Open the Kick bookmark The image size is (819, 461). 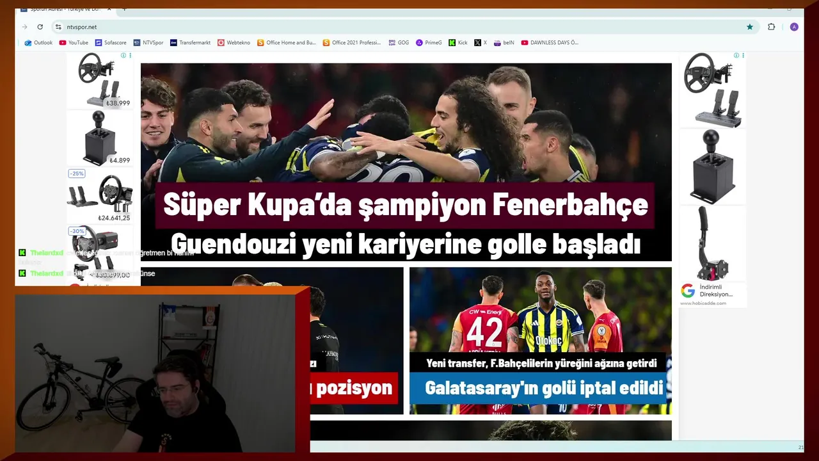click(x=458, y=43)
